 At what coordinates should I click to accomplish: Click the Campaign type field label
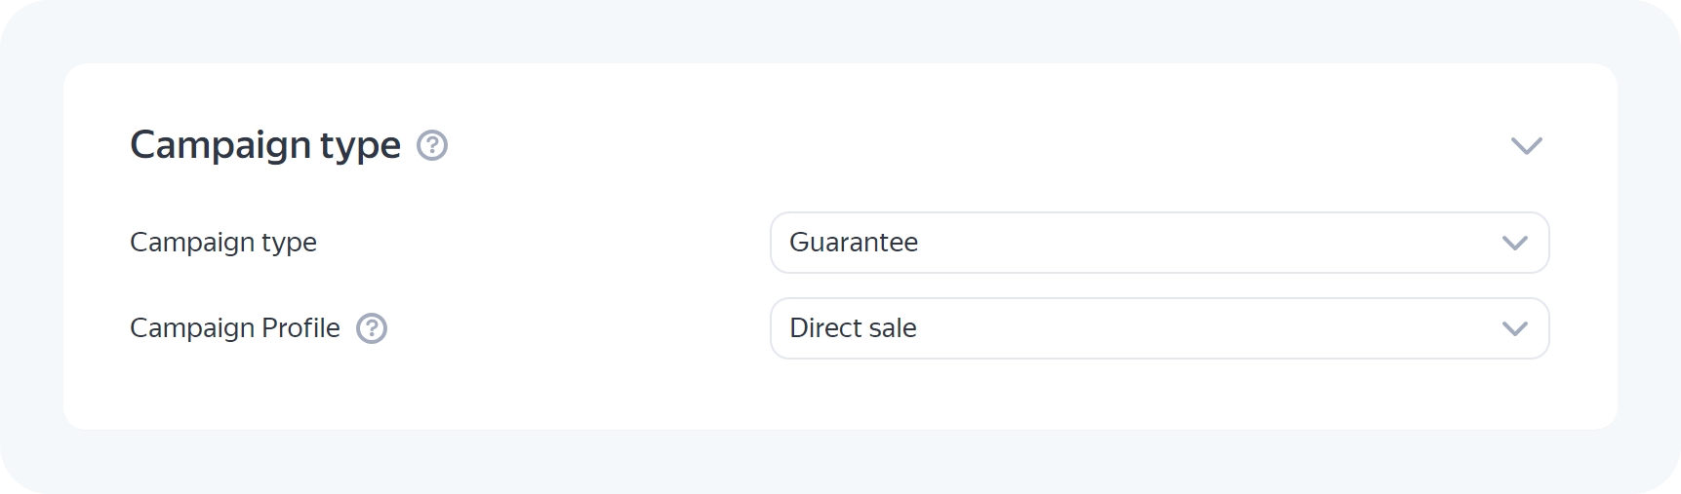pos(223,243)
